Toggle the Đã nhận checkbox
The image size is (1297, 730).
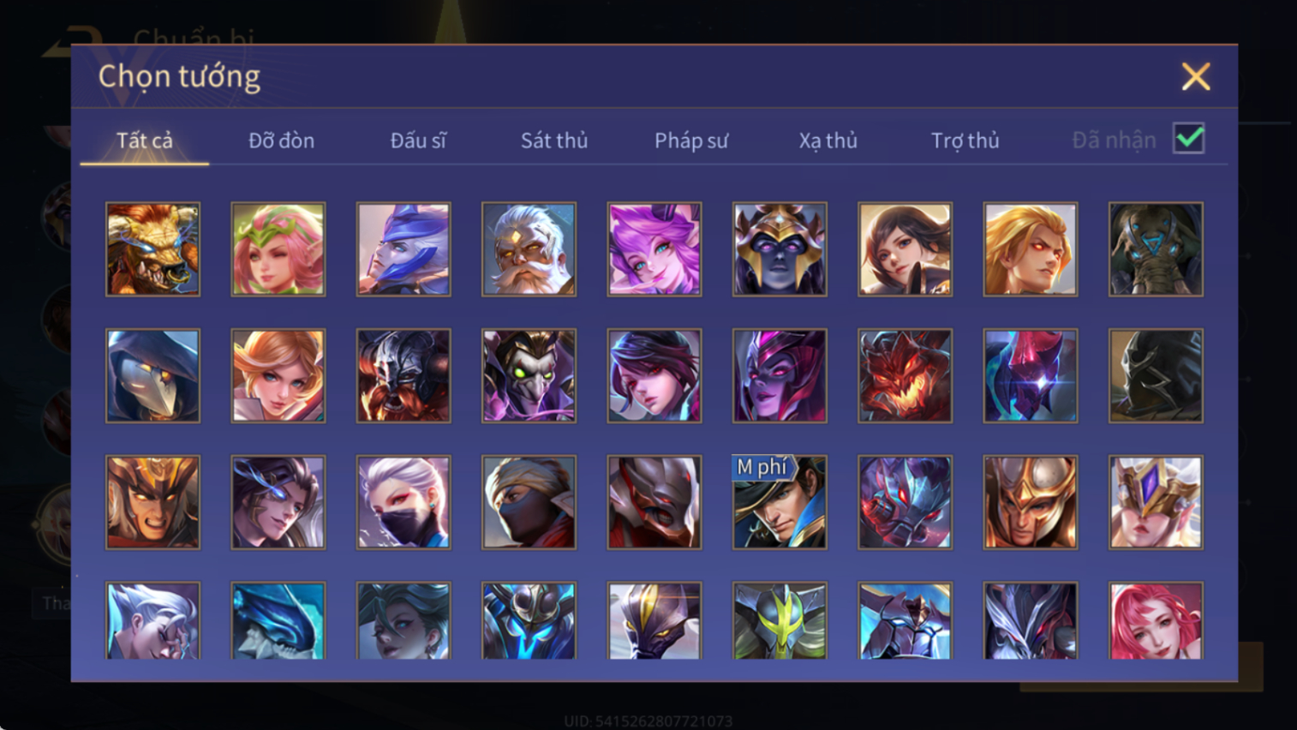point(1189,139)
